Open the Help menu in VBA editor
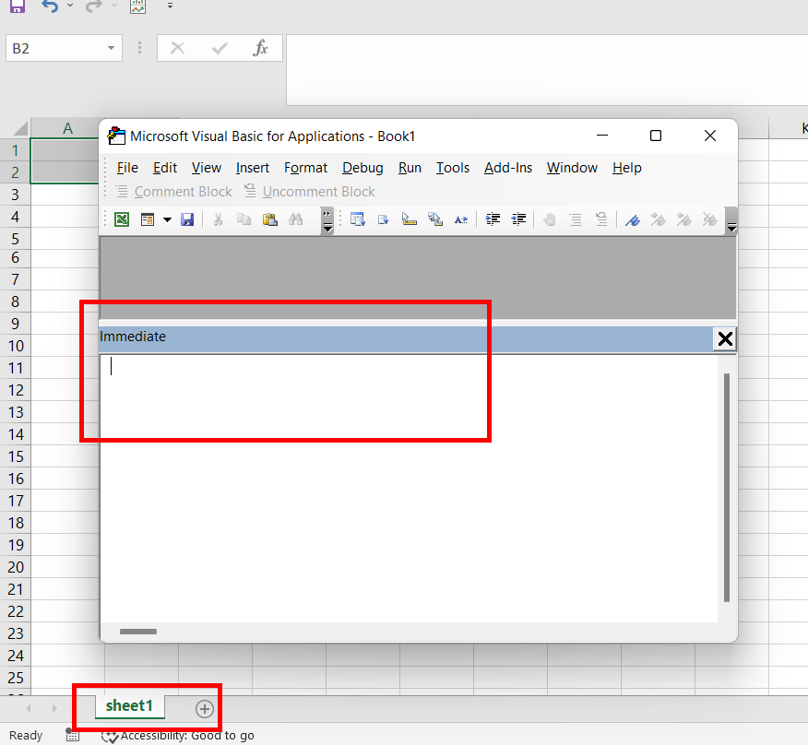This screenshot has height=745, width=808. 626,168
